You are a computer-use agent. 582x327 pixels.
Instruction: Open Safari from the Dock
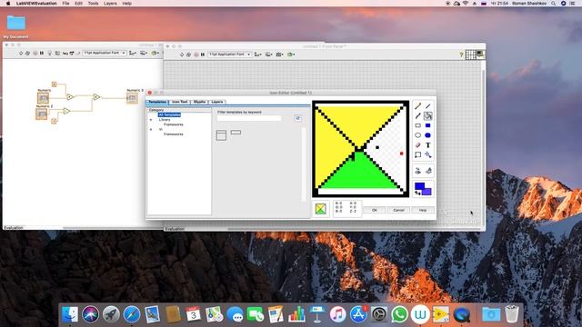tap(132, 314)
